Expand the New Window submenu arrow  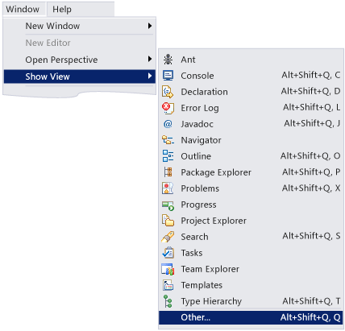[150, 26]
